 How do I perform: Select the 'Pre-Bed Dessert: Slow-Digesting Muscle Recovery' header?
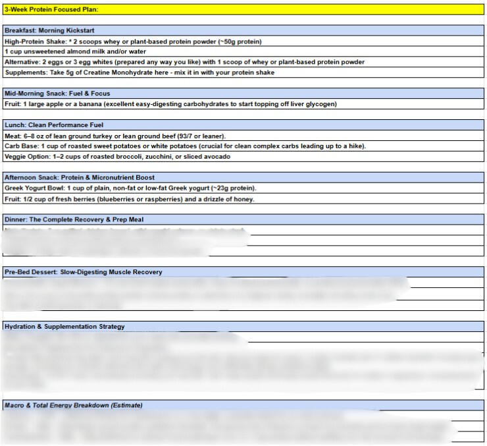click(x=244, y=272)
